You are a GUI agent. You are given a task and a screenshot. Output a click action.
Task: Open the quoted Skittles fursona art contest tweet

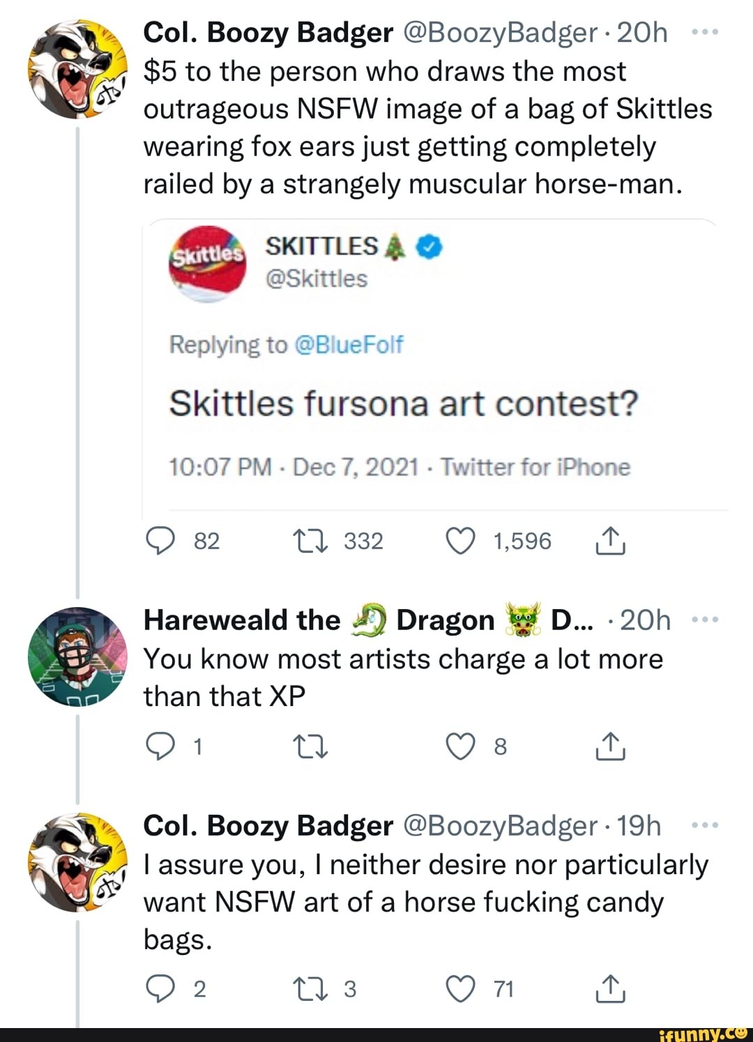(404, 404)
